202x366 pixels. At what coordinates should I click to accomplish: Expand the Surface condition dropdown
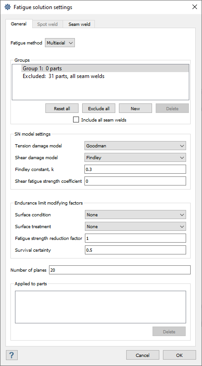click(135, 215)
